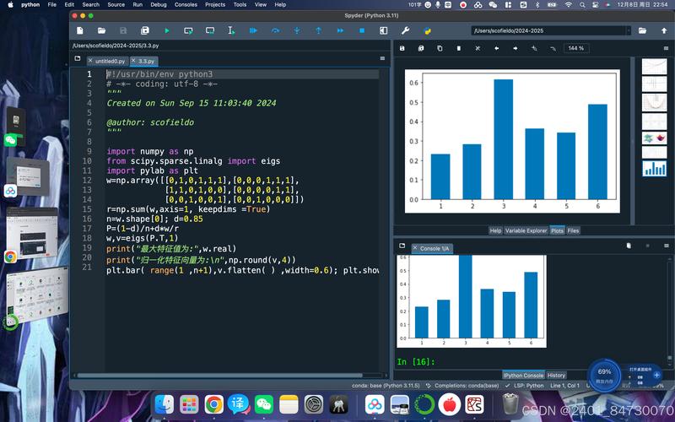Click the Stop debugging square icon

362,31
